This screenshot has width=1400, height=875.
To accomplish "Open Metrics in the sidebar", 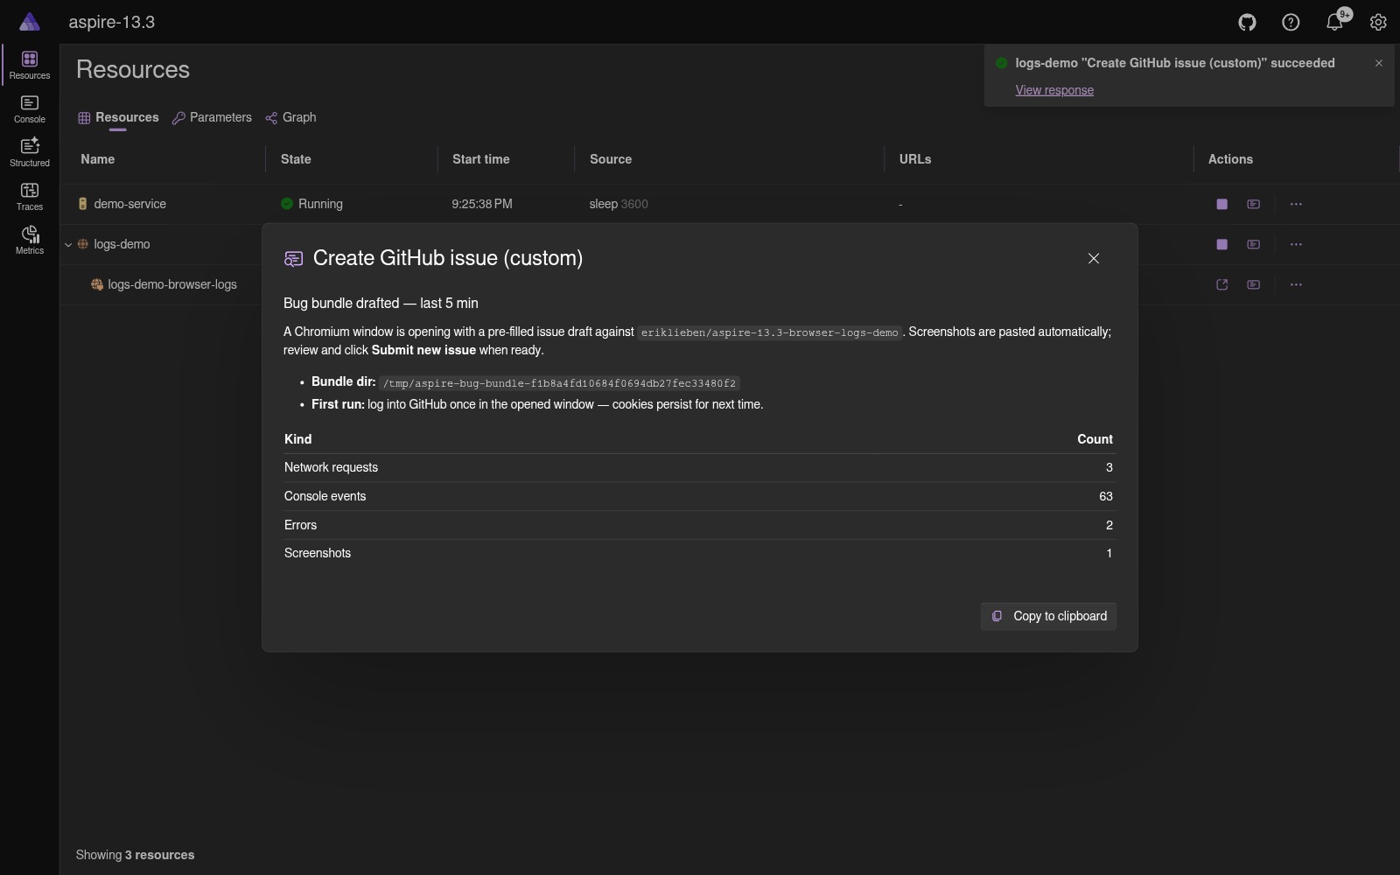I will 30,241.
